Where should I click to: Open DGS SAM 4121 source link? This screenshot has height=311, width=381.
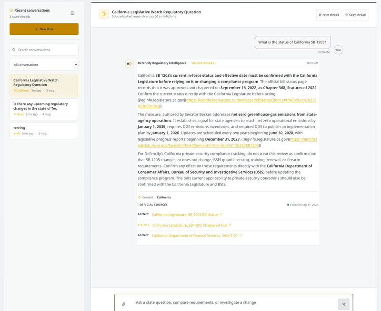195,236
